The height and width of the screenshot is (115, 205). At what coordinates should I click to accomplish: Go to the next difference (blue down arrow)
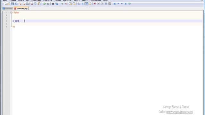coord(122,4)
